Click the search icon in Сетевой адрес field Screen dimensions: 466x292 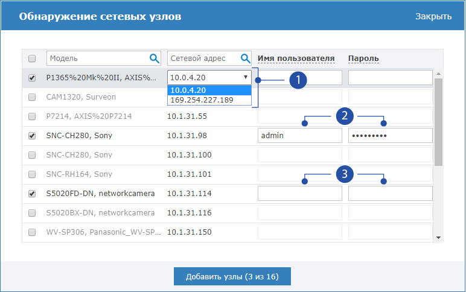click(x=245, y=59)
